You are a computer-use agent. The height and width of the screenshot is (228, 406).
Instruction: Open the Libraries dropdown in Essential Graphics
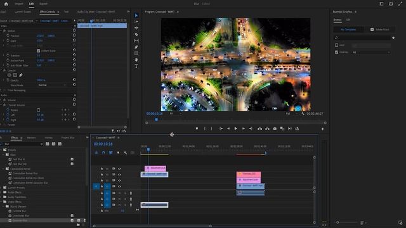pos(370,52)
